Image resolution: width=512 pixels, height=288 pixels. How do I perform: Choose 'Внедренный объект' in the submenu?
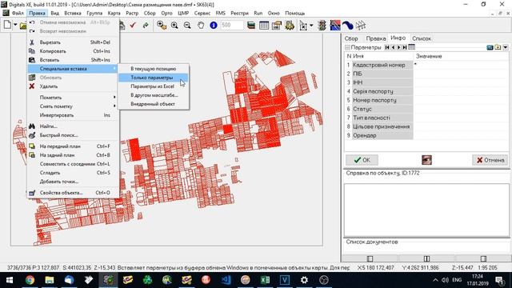pos(153,104)
